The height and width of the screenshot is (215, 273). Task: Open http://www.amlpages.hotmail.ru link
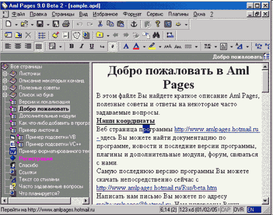click(217, 129)
